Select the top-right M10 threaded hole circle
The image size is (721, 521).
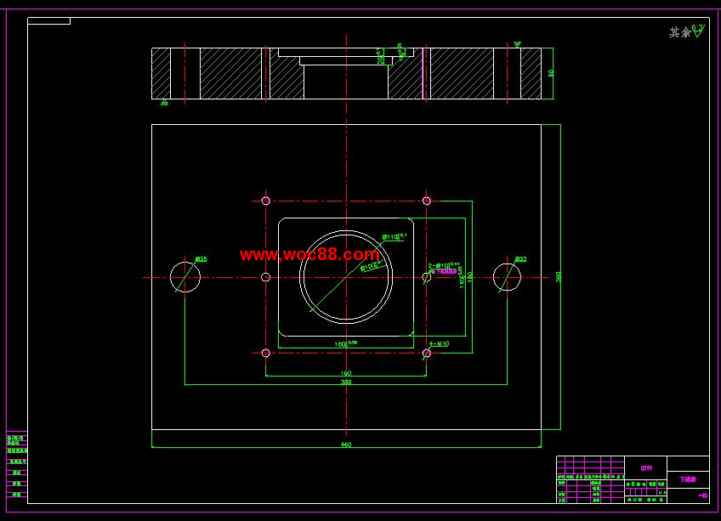coord(426,201)
